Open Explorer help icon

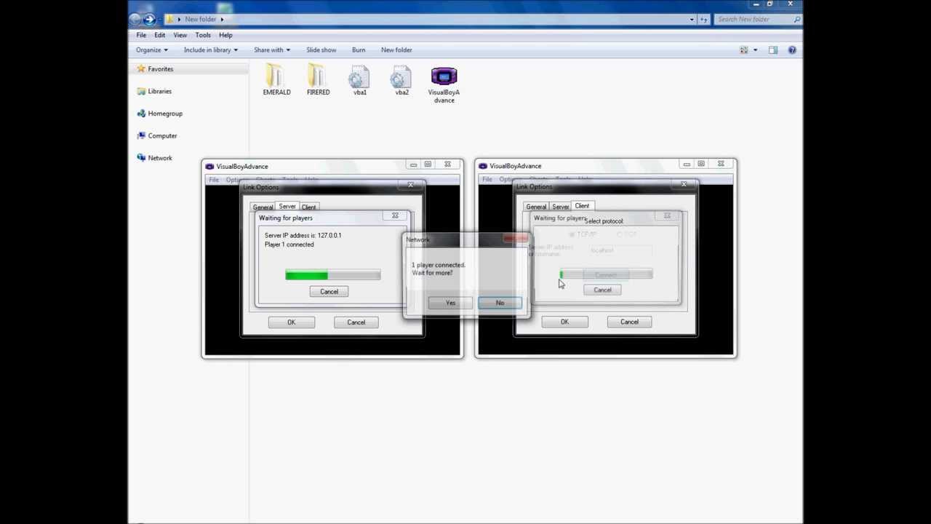pos(792,50)
